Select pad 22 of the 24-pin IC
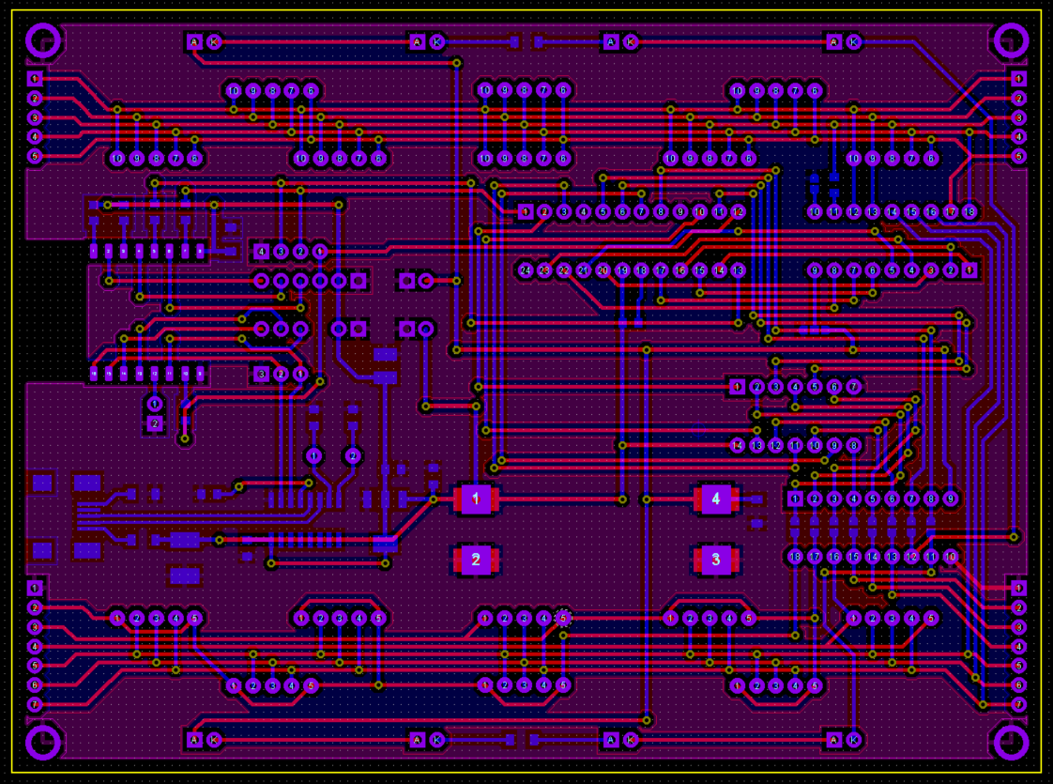 click(x=564, y=270)
